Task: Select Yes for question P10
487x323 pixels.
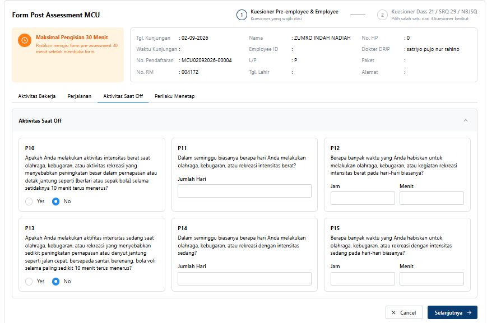Action: tap(29, 202)
